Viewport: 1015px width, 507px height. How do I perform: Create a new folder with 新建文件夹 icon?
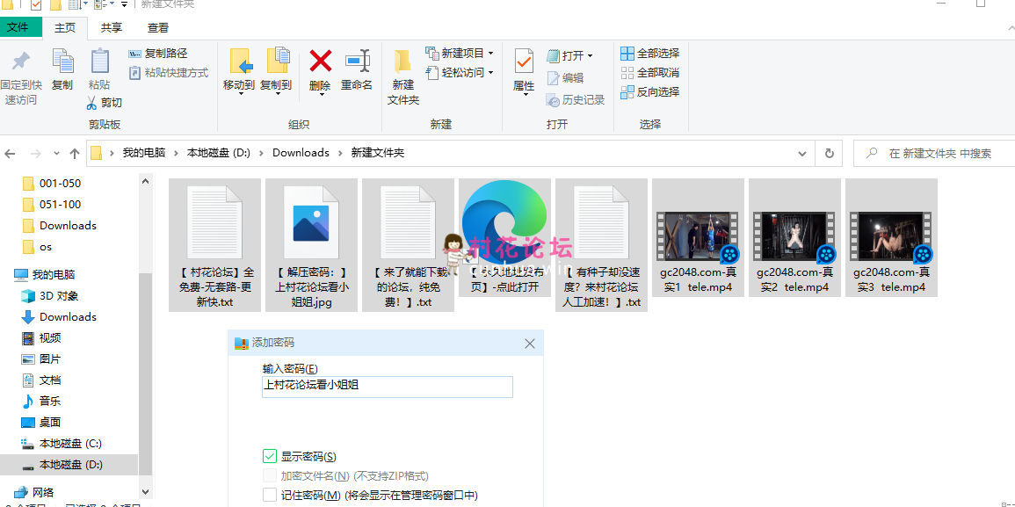point(403,62)
